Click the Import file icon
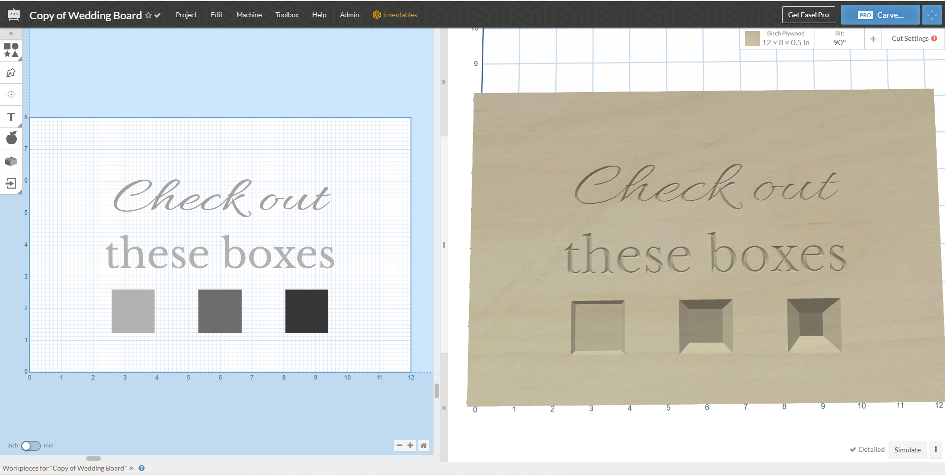The width and height of the screenshot is (945, 475). (x=11, y=184)
